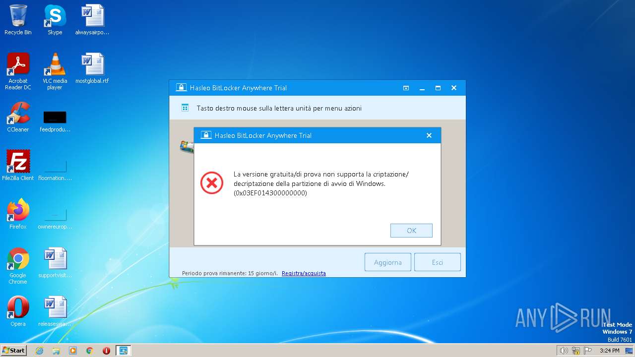Open Opera from the taskbar
The height and width of the screenshot is (357, 635).
(x=106, y=351)
